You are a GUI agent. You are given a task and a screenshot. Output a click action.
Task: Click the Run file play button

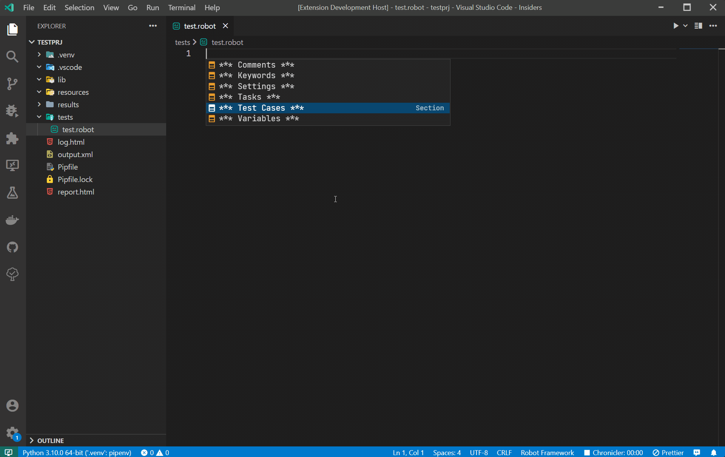676,26
